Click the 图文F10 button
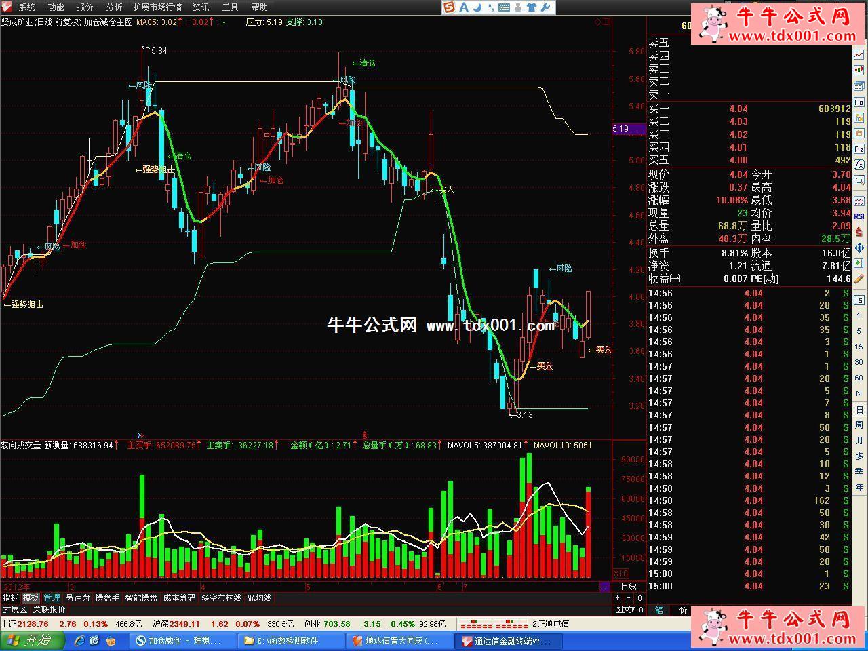Screen dimensions: 868x651 coord(629,610)
